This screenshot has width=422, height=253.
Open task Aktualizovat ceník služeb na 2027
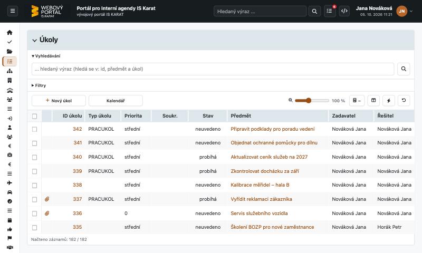(269, 157)
